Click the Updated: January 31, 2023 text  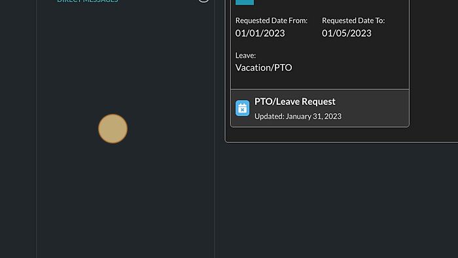[298, 117]
